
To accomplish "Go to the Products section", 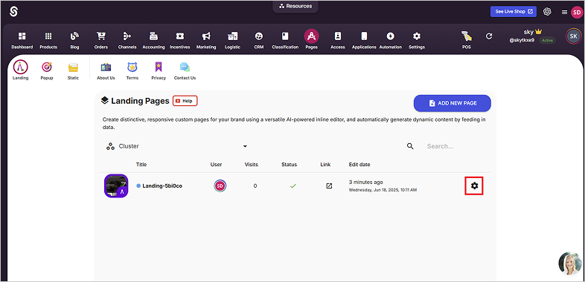I will [x=48, y=40].
